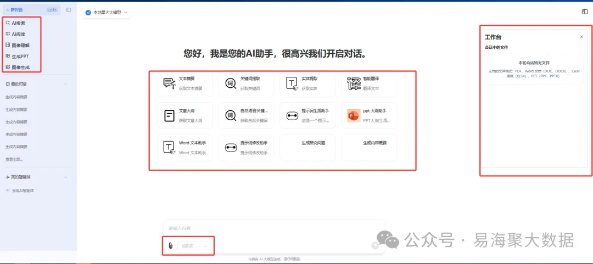The height and width of the screenshot is (264, 593).
Task: Click the 关键词提取 card icon
Action: (x=231, y=83)
